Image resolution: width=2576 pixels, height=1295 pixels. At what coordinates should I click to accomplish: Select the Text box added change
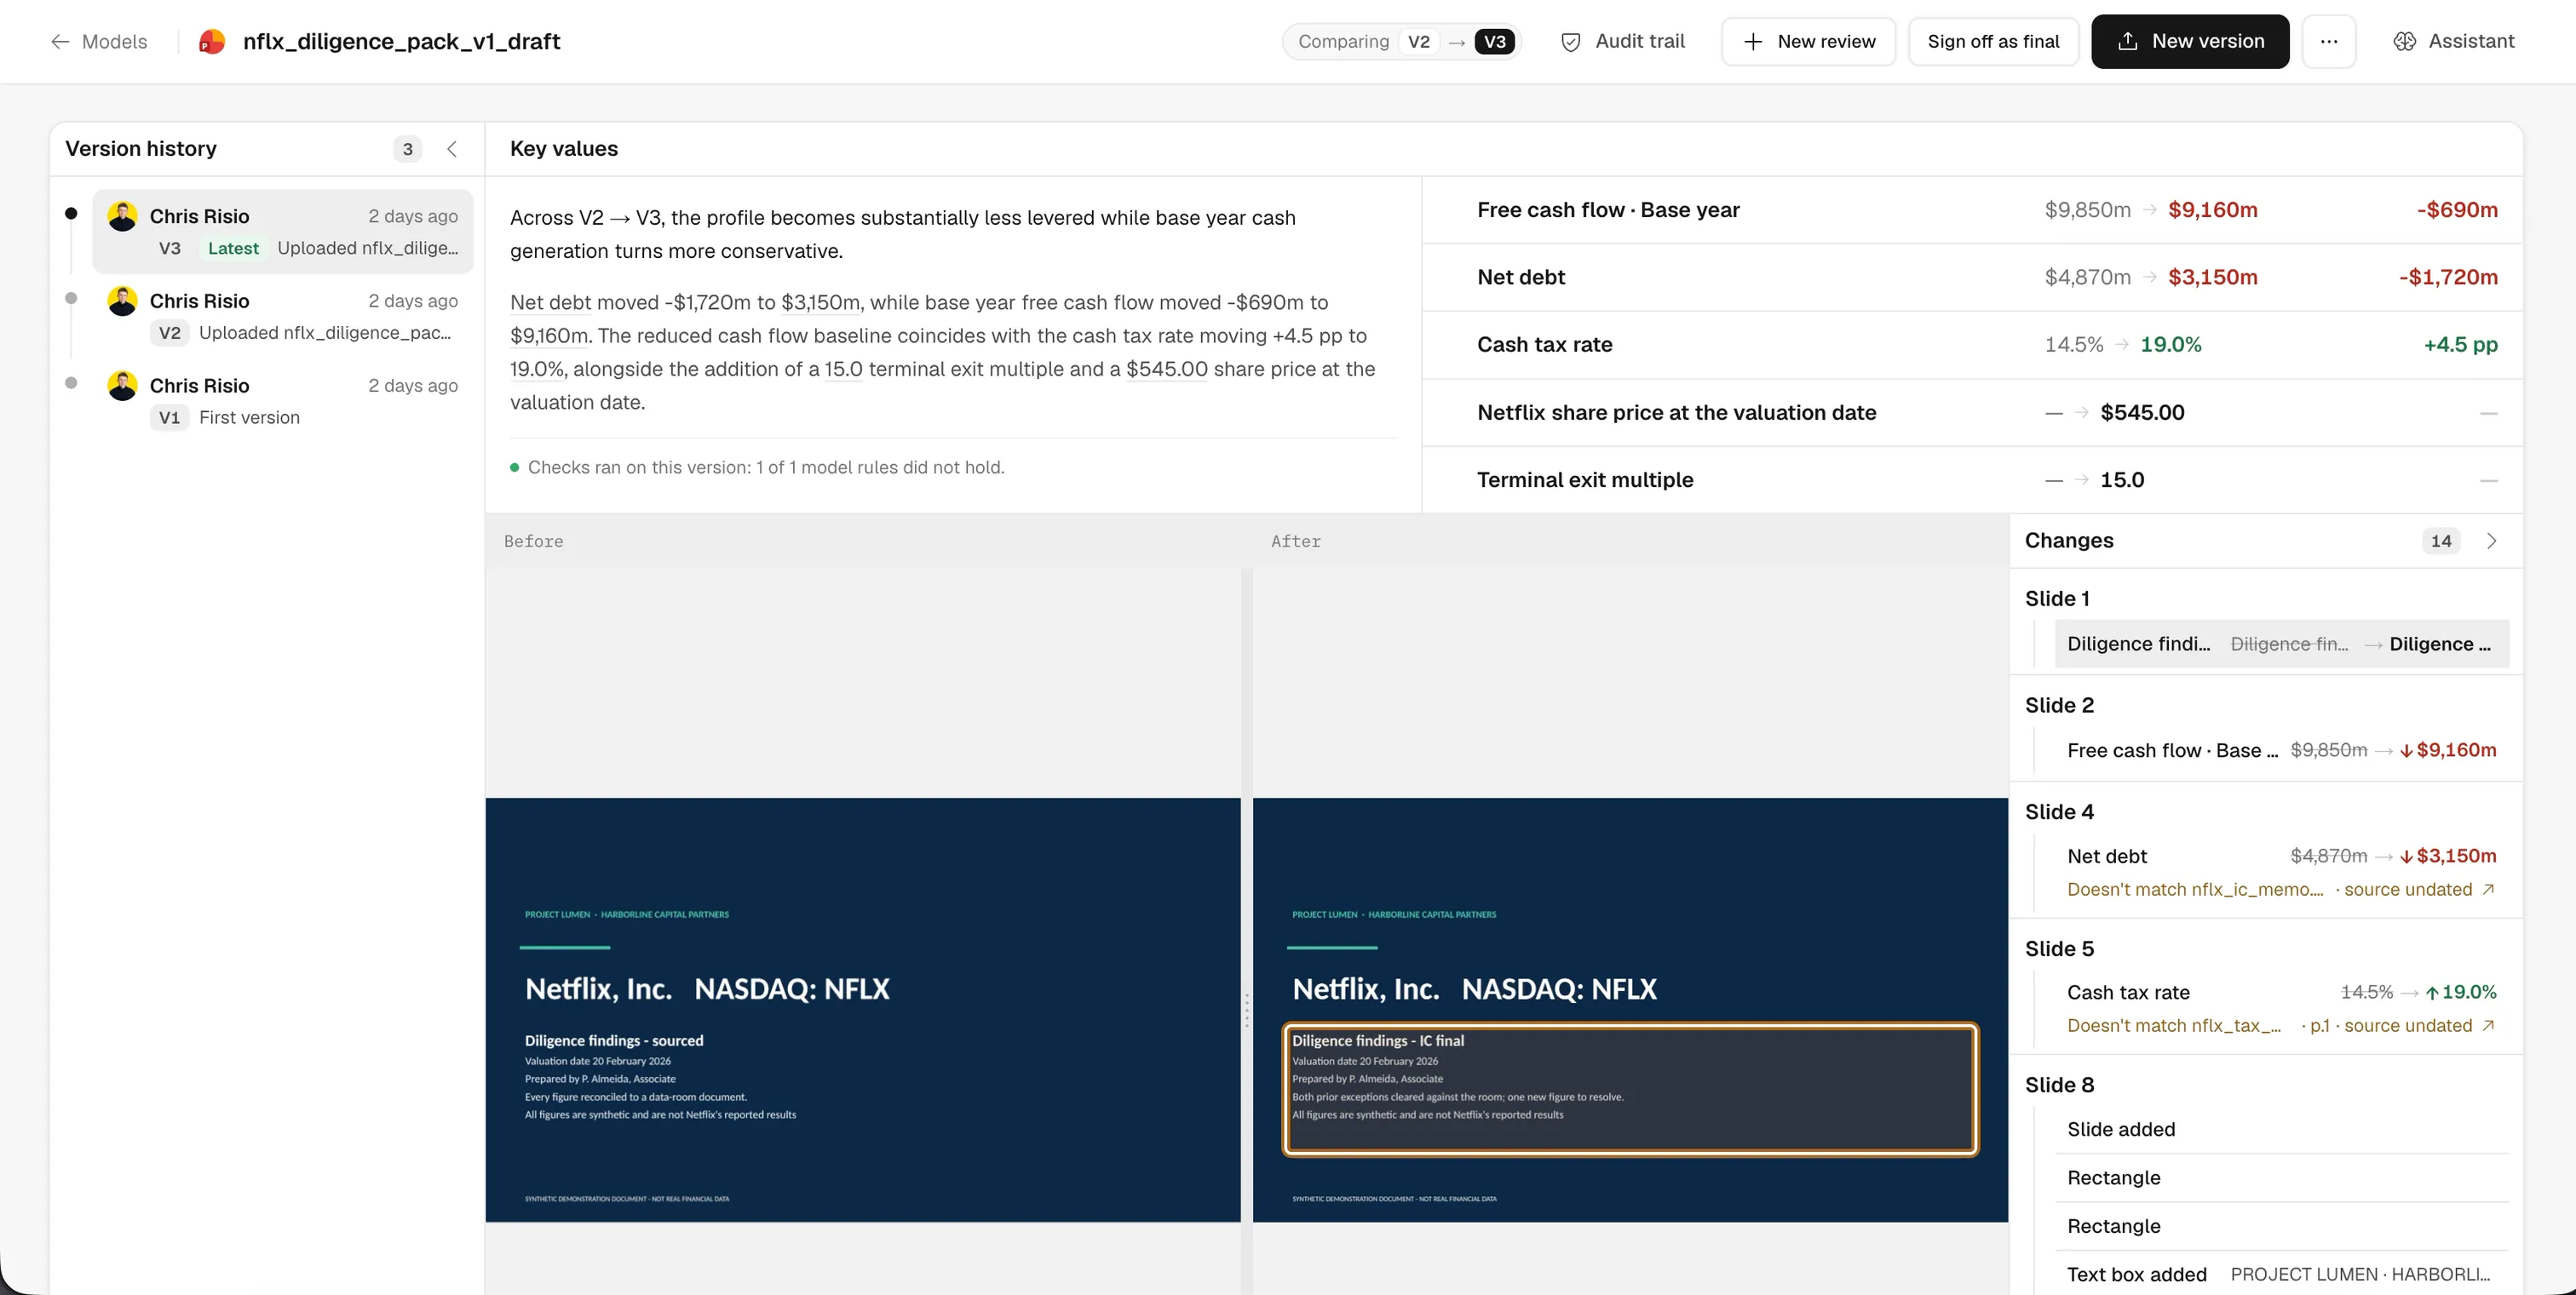[x=2281, y=1274]
